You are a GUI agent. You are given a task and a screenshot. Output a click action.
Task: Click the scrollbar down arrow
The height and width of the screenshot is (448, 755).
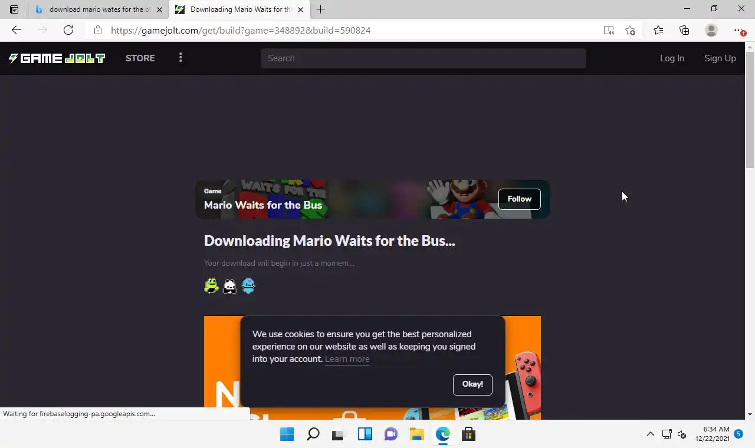point(750,414)
